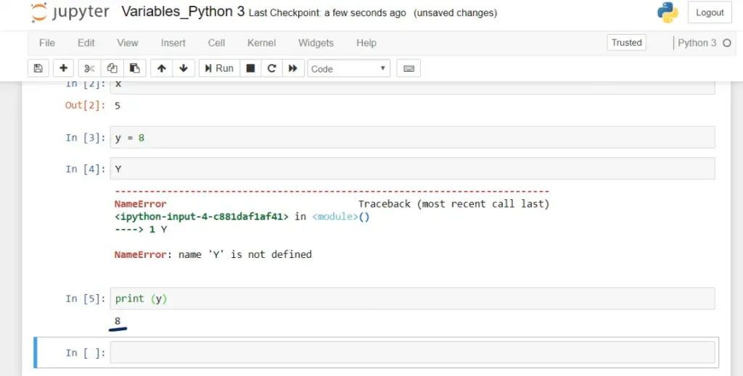Cut selected cells with scissors icon
Viewport: 743px width, 376px height.
coord(89,68)
